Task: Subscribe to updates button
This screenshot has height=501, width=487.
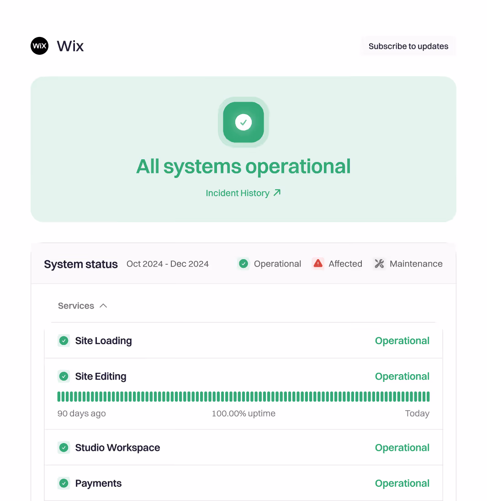Action: tap(408, 46)
